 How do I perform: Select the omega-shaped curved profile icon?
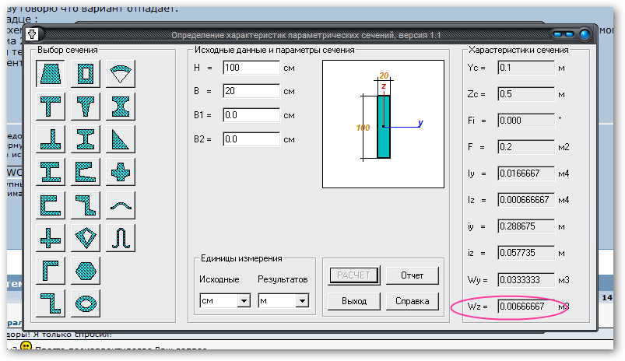pos(121,237)
